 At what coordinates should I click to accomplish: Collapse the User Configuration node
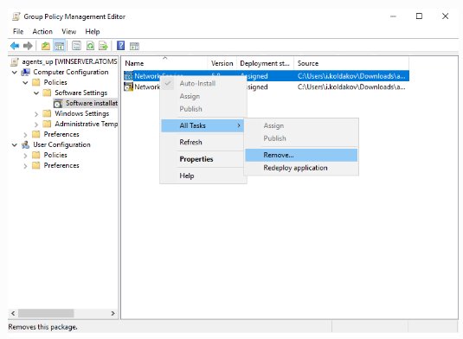(x=14, y=145)
